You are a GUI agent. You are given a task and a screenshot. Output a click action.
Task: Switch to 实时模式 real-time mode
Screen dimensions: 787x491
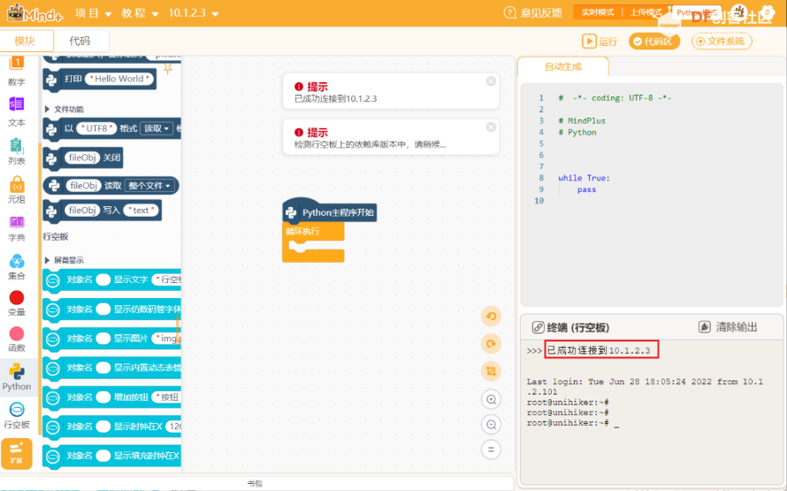[x=597, y=12]
